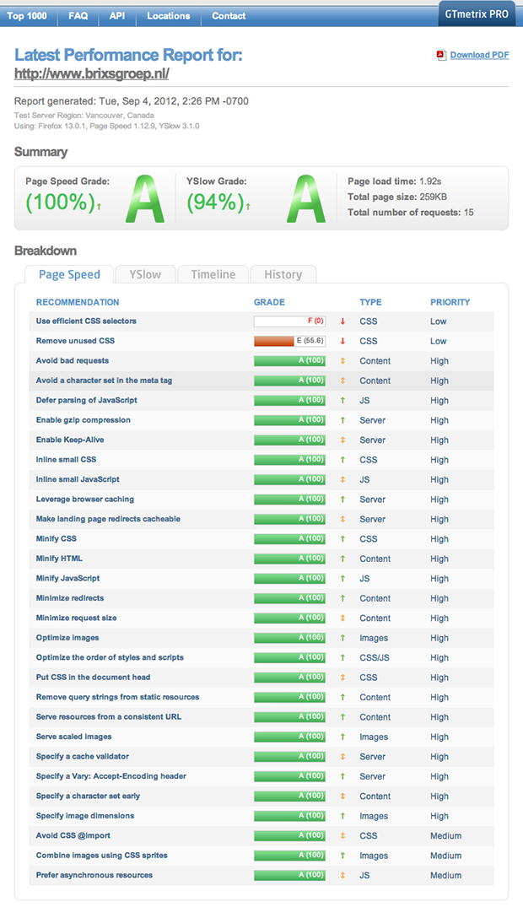The width and height of the screenshot is (523, 918).
Task: Click the trend arrow in the Inline small JavaScript row
Action: tap(342, 479)
